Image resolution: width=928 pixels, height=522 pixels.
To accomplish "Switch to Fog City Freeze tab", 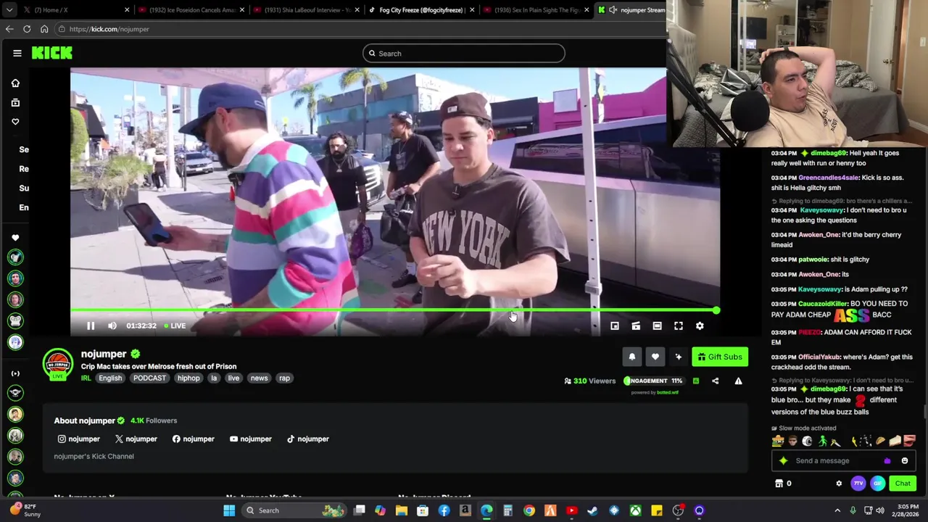I will coord(420,10).
